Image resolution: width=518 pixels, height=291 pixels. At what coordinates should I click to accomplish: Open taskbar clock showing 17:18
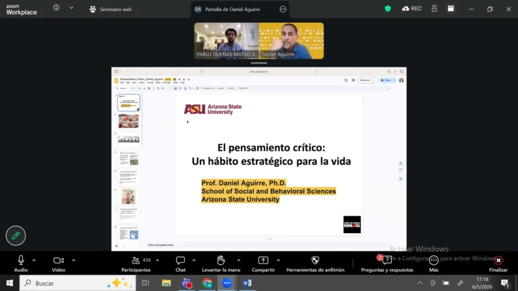click(482, 283)
